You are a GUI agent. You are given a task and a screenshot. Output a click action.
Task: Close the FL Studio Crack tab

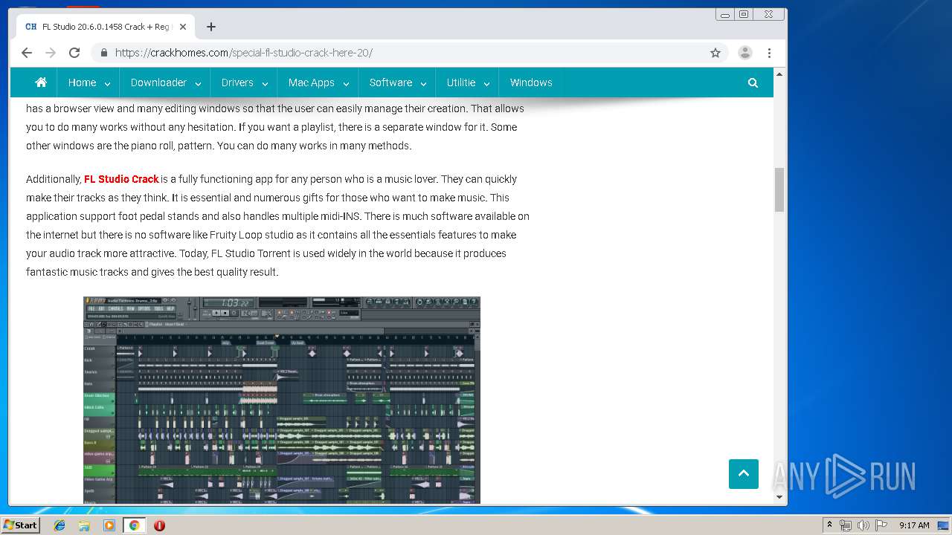tap(183, 27)
